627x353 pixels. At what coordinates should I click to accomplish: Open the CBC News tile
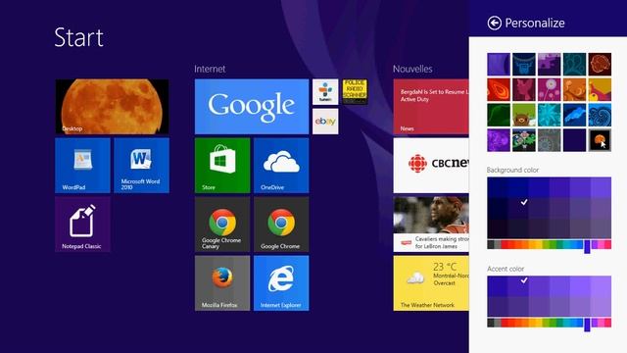[431, 166]
